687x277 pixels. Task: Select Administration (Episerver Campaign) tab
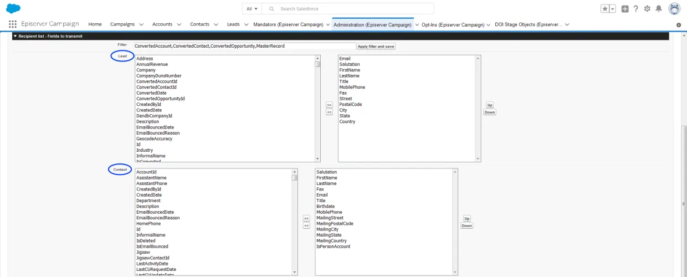(x=373, y=24)
